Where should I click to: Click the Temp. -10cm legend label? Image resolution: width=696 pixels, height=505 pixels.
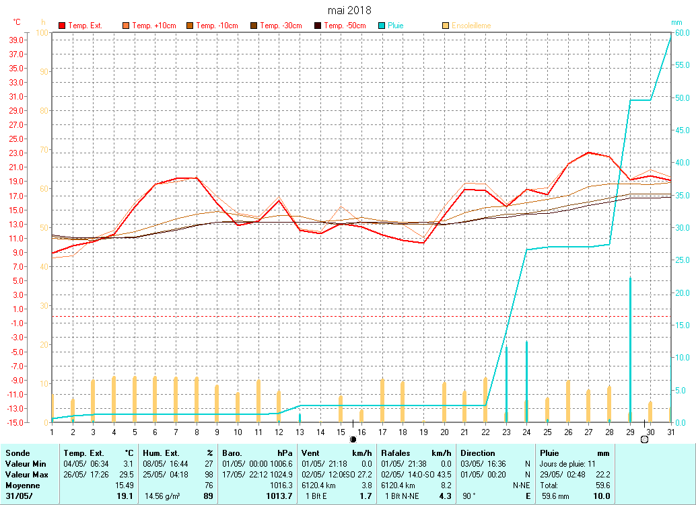point(217,26)
